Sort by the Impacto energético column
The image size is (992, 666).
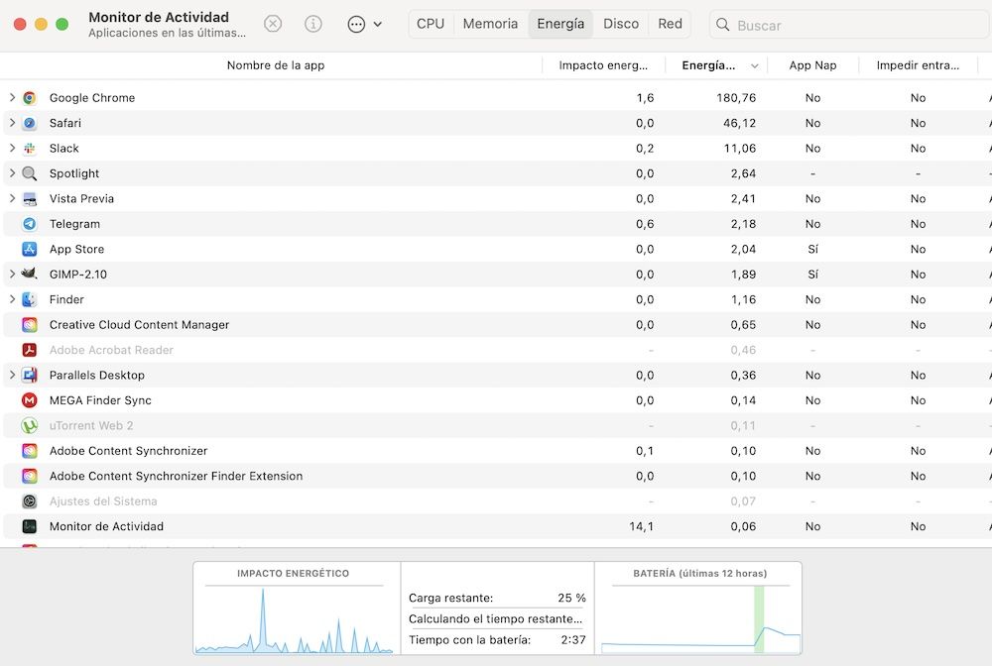pyautogui.click(x=603, y=64)
